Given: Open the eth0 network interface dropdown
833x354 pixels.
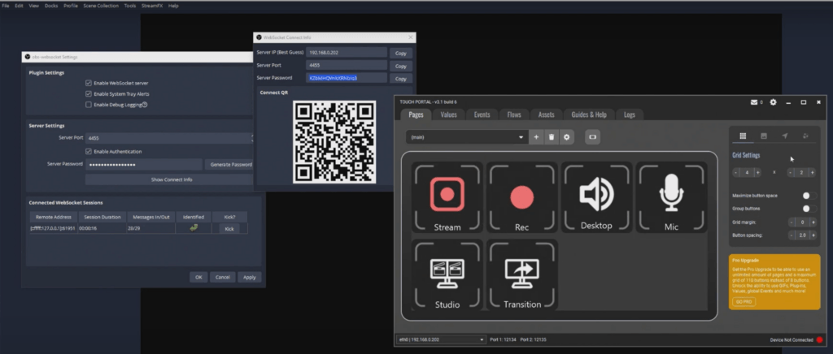Looking at the screenshot, I should [441, 339].
